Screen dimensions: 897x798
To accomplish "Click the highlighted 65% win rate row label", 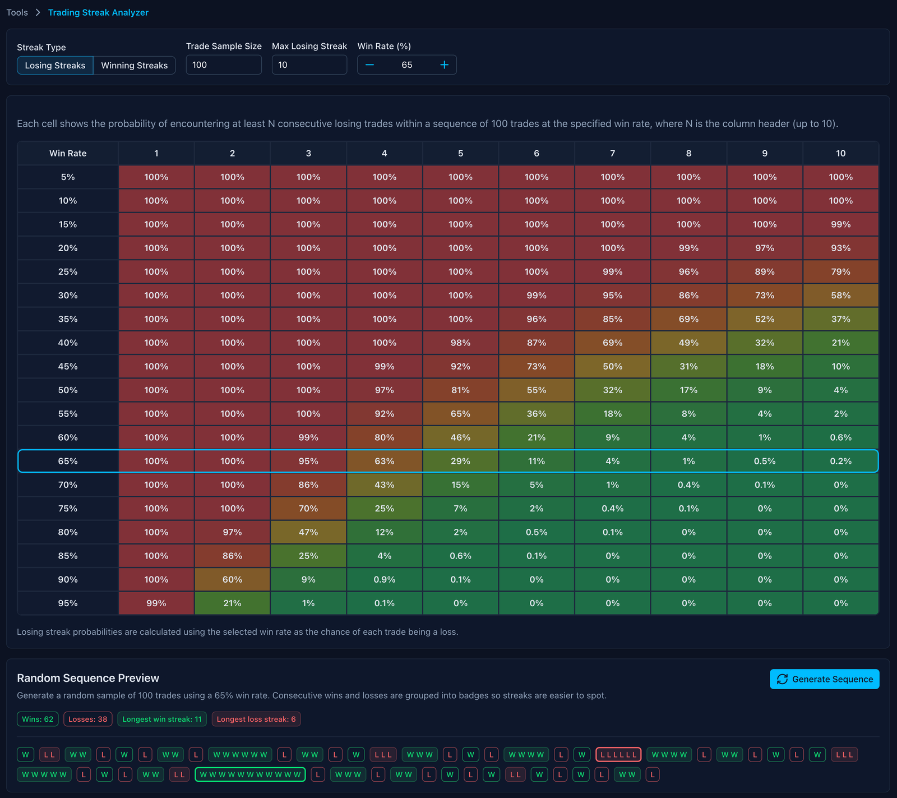I will [68, 461].
